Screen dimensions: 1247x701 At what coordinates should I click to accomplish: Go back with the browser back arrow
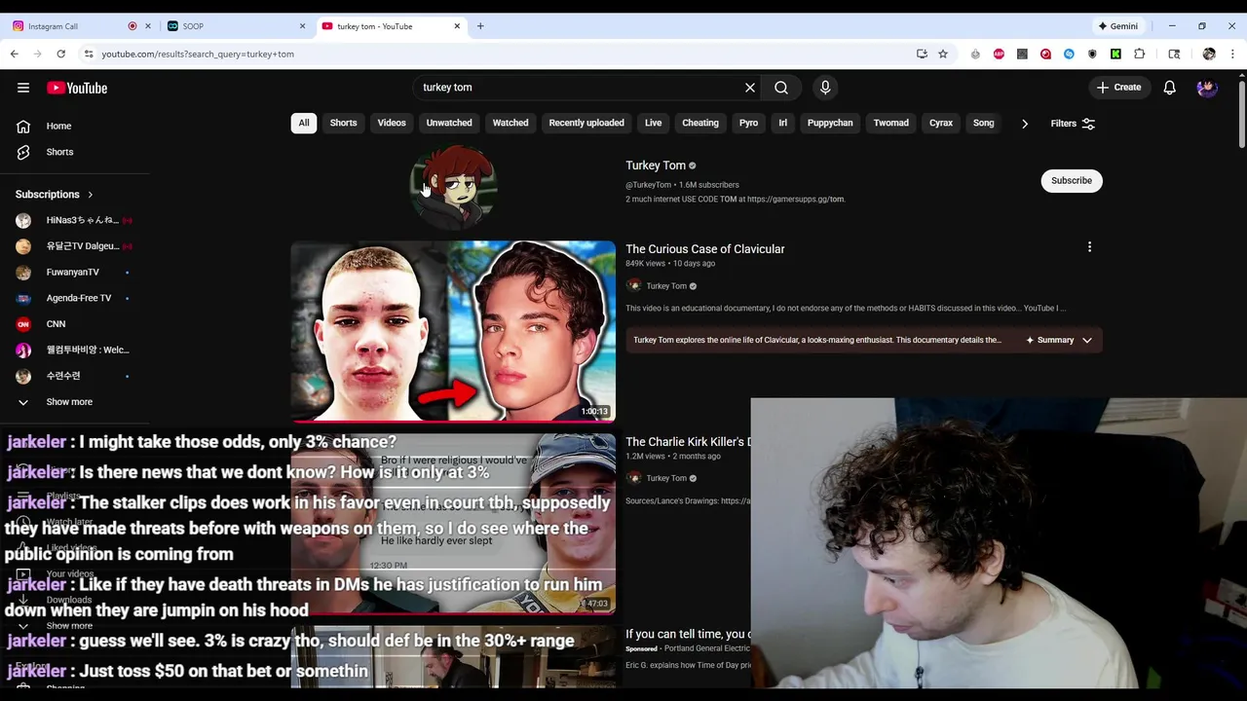click(x=14, y=54)
